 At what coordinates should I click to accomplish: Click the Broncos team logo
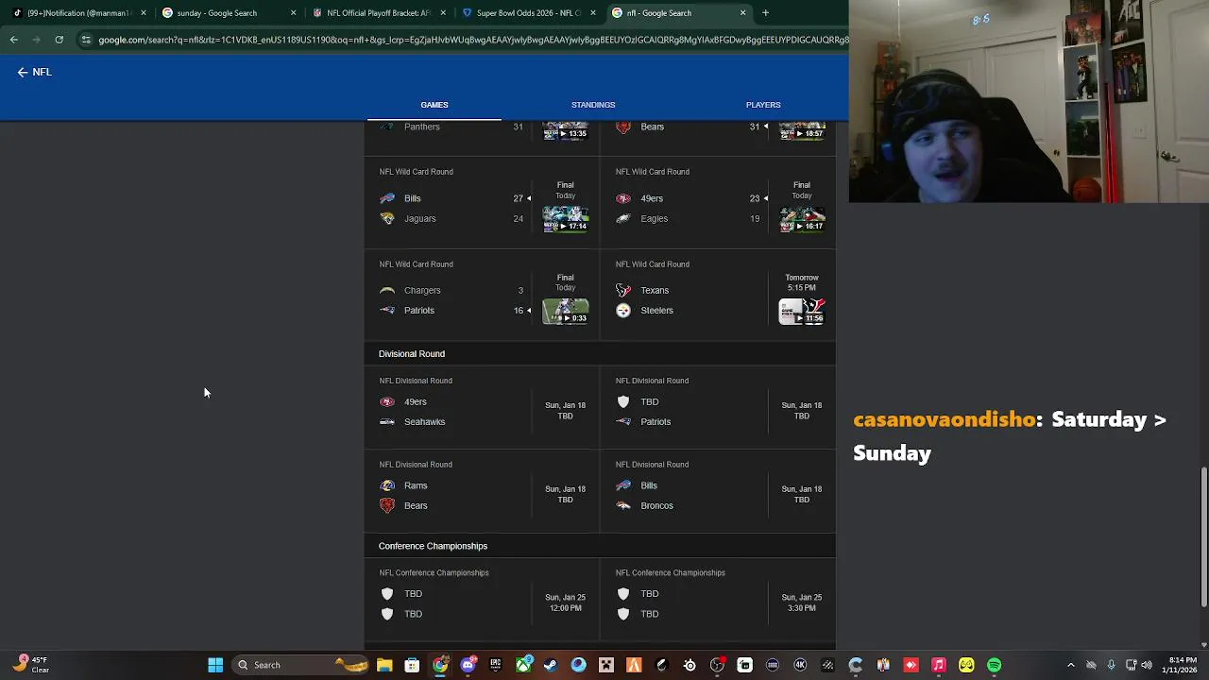click(x=623, y=505)
